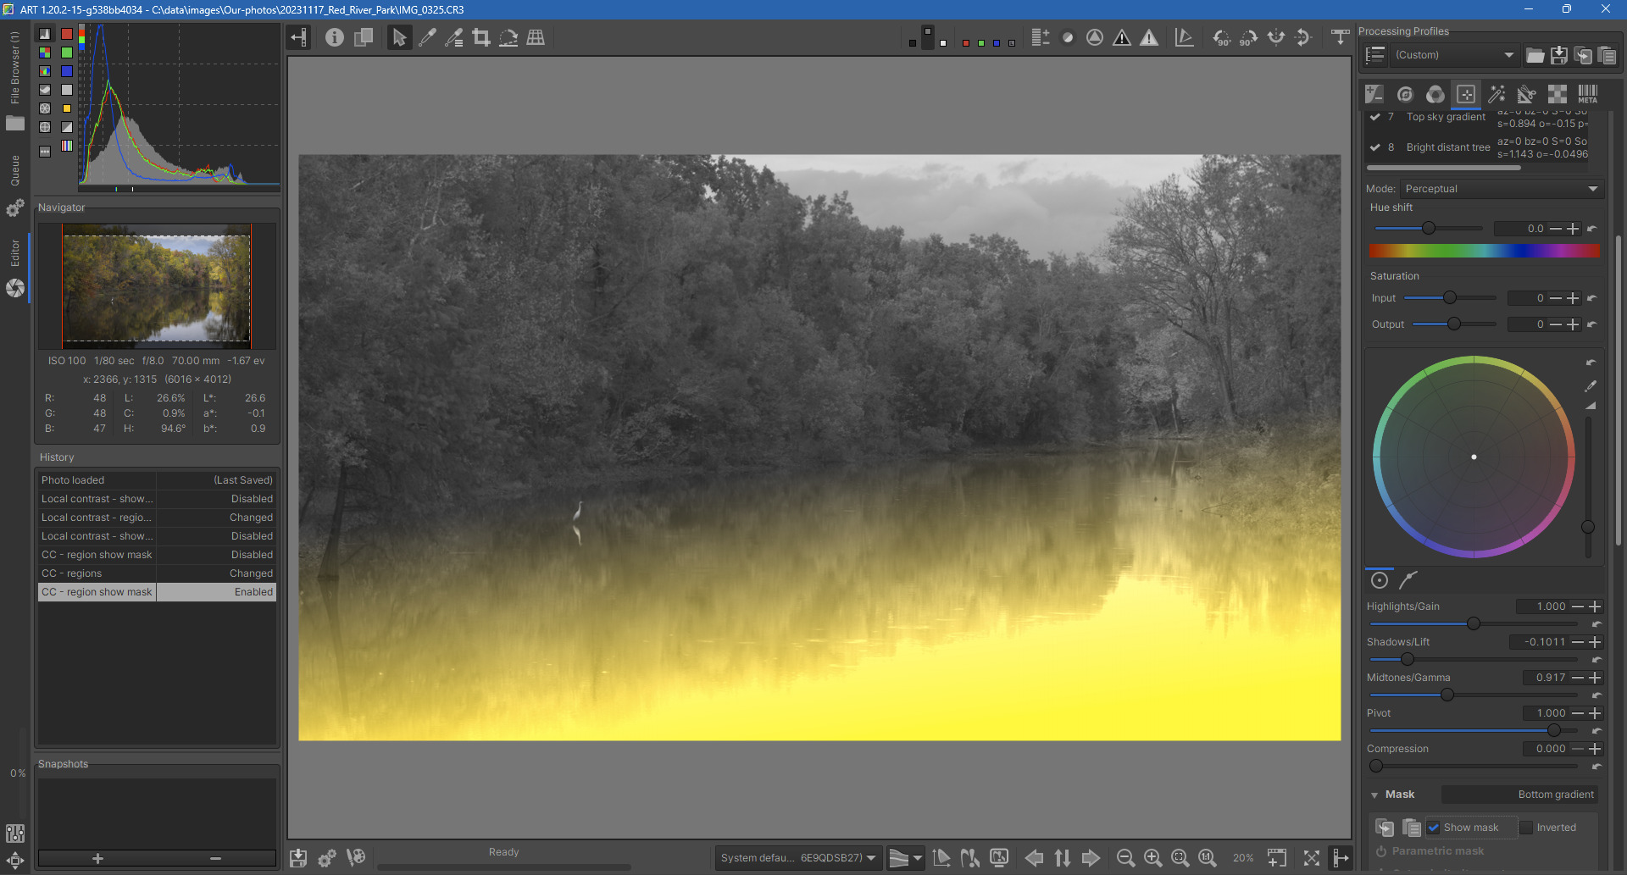Zoom to fit the image
Image resolution: width=1627 pixels, height=875 pixels.
click(x=1180, y=858)
